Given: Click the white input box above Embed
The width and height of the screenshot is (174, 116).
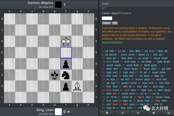Looking at the screenshot, I should coord(107,18).
